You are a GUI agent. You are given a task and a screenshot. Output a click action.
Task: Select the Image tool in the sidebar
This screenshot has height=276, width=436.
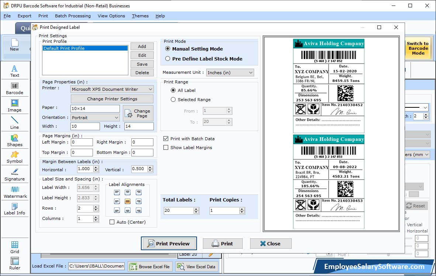15,106
